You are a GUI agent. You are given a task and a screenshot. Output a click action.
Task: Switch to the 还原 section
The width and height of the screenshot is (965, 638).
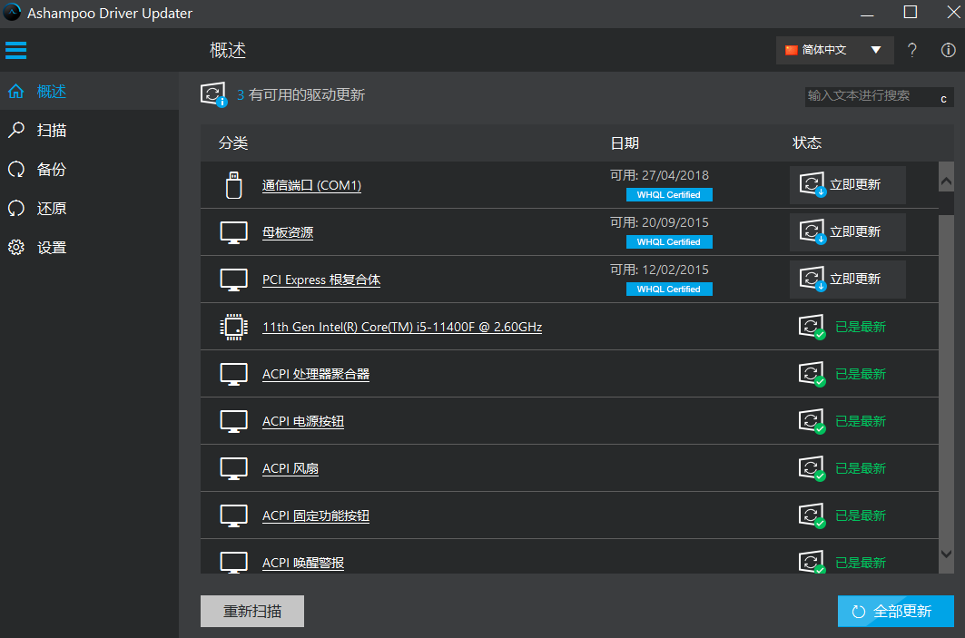tap(52, 209)
